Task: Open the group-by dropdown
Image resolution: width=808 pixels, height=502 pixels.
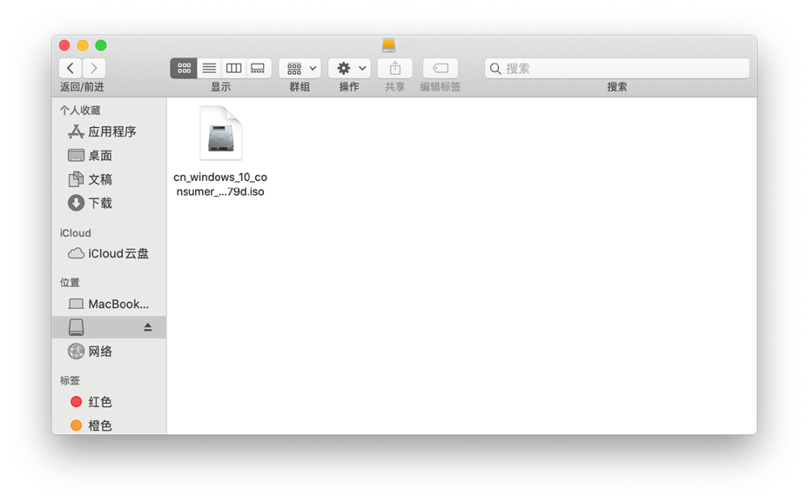Action: [301, 68]
